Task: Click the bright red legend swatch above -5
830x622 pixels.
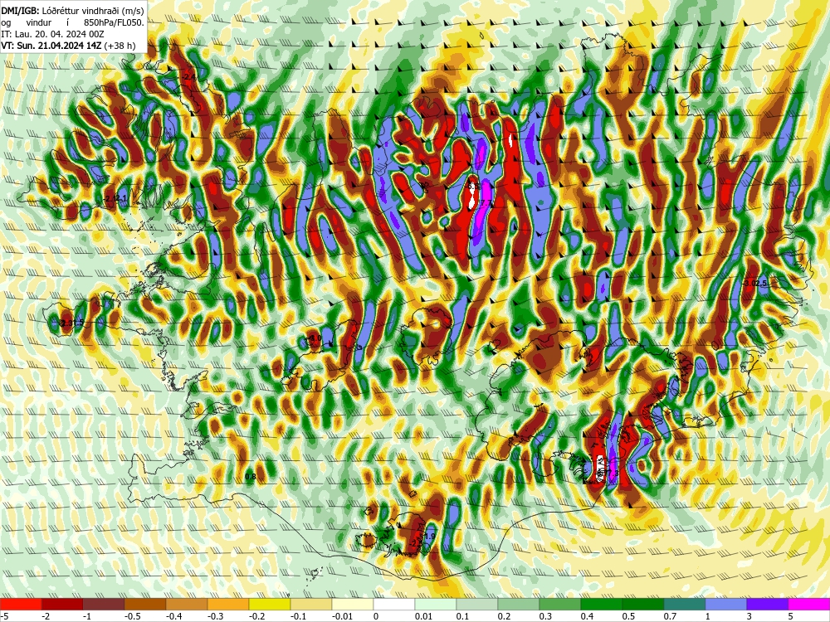Action: [21, 605]
